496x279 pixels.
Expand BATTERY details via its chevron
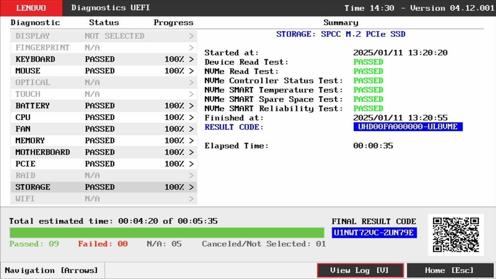point(191,106)
